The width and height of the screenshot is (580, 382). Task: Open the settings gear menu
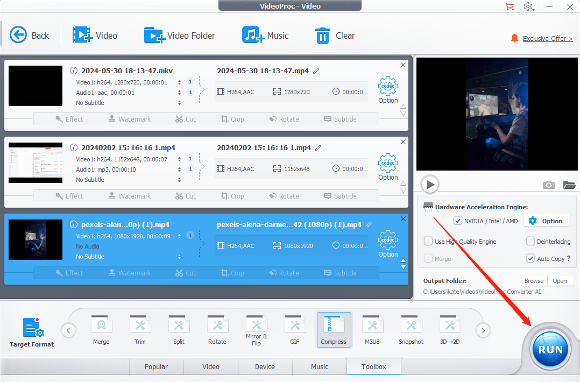[x=528, y=6]
